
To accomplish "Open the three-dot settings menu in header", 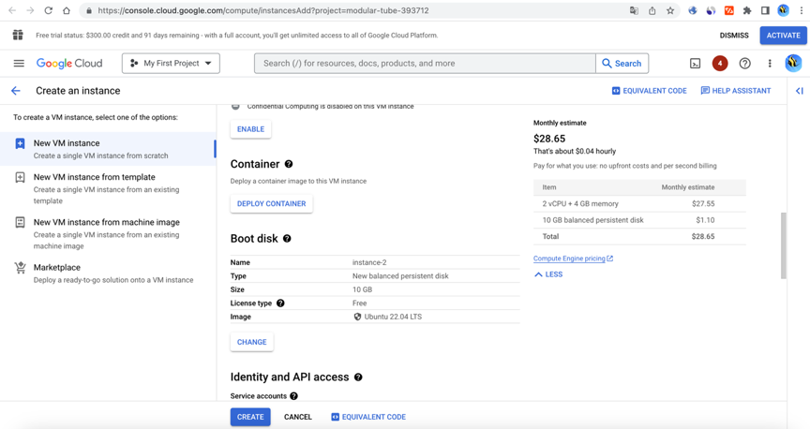I will pyautogui.click(x=770, y=64).
